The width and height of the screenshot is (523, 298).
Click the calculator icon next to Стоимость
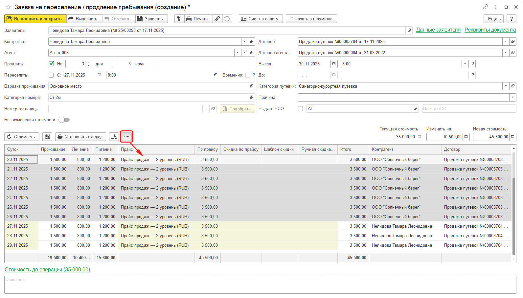pos(48,137)
